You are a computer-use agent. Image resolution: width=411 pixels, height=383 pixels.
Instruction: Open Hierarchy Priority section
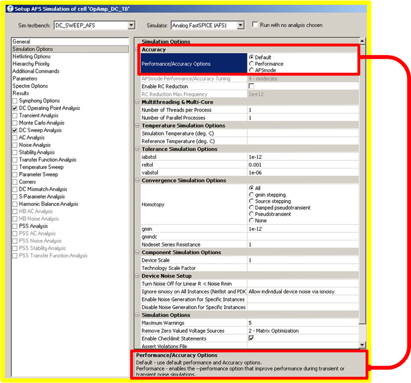click(31, 64)
